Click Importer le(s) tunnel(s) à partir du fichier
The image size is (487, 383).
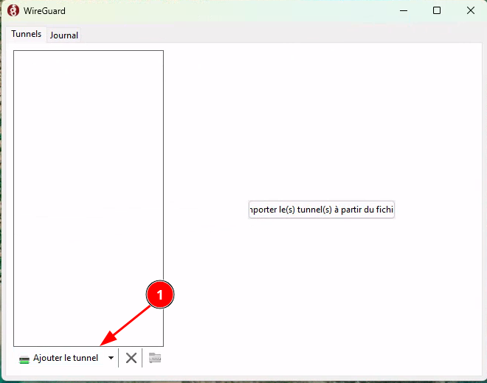click(322, 210)
